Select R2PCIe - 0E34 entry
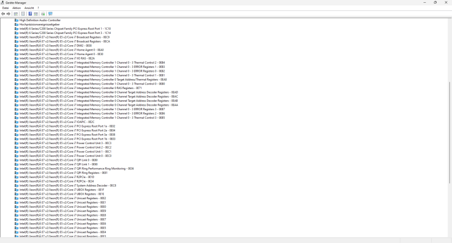Viewport: 452px width, 243px height. point(56,182)
